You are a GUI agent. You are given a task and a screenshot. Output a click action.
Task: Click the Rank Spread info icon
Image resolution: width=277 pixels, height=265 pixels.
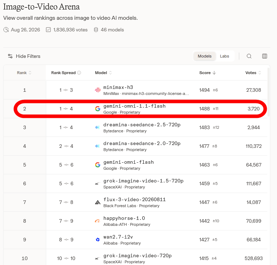click(x=79, y=73)
